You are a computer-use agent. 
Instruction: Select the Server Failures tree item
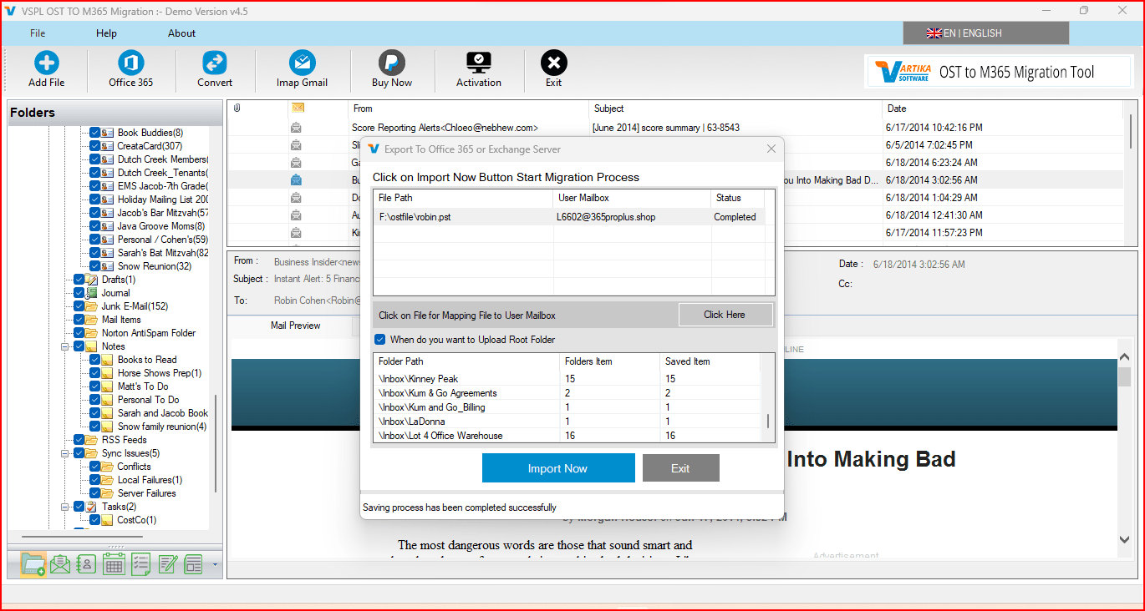(x=146, y=493)
